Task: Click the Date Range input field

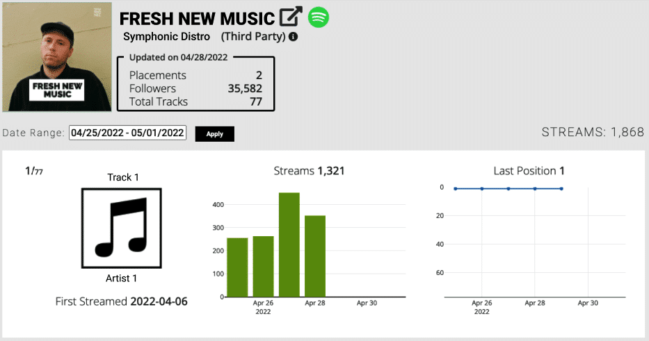Action: [127, 133]
